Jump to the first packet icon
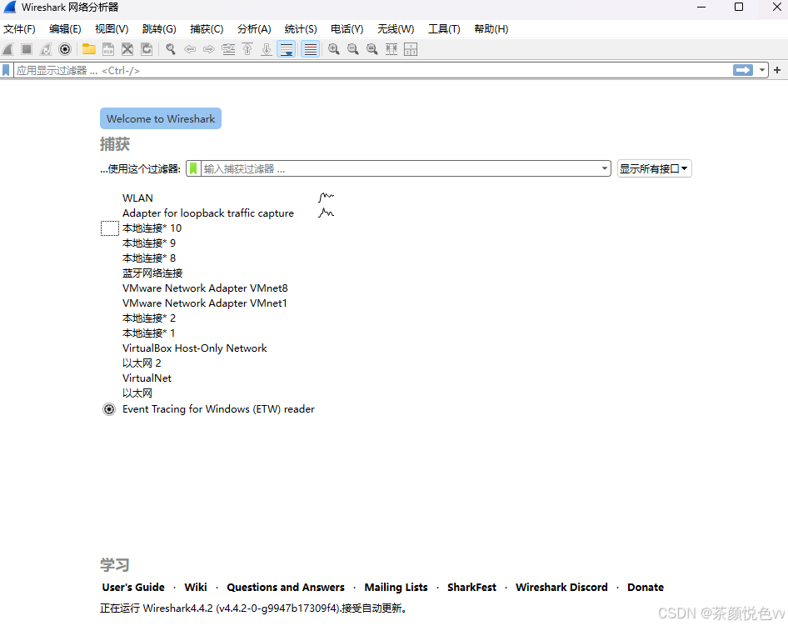The width and height of the screenshot is (788, 626). tap(247, 49)
